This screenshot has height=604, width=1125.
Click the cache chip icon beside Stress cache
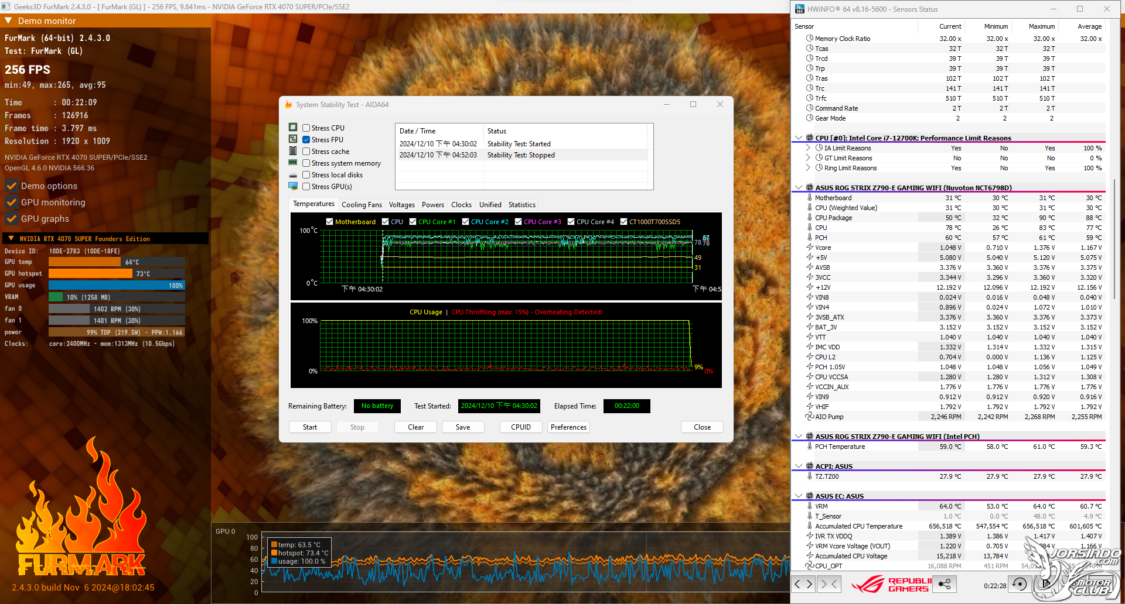[x=293, y=151]
